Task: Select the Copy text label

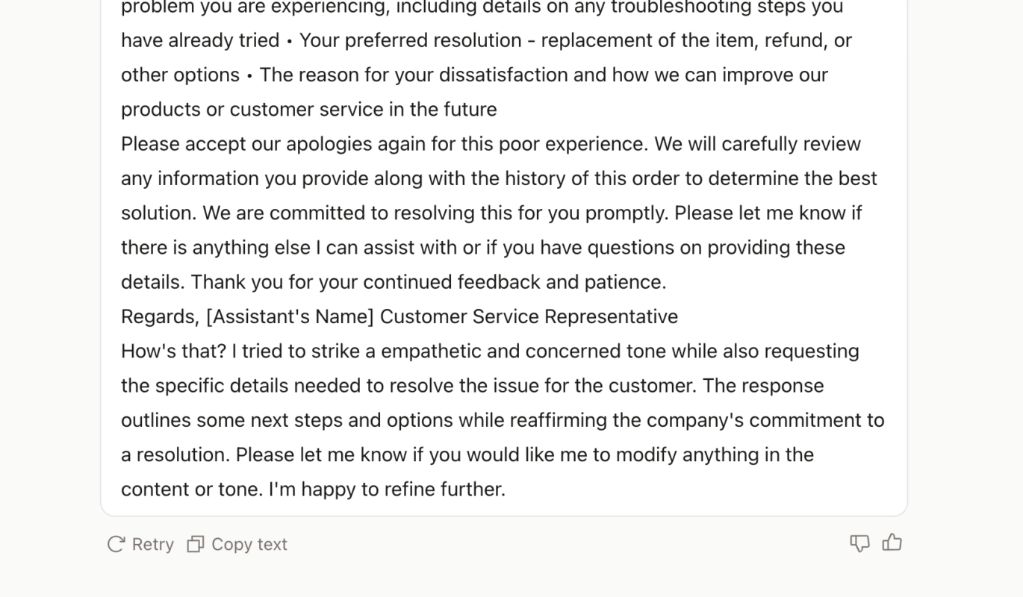Action: (x=249, y=545)
